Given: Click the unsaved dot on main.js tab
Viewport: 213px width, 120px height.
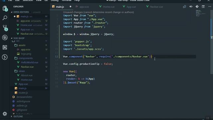Looking at the screenshot, I should pyautogui.click(x=70, y=7).
